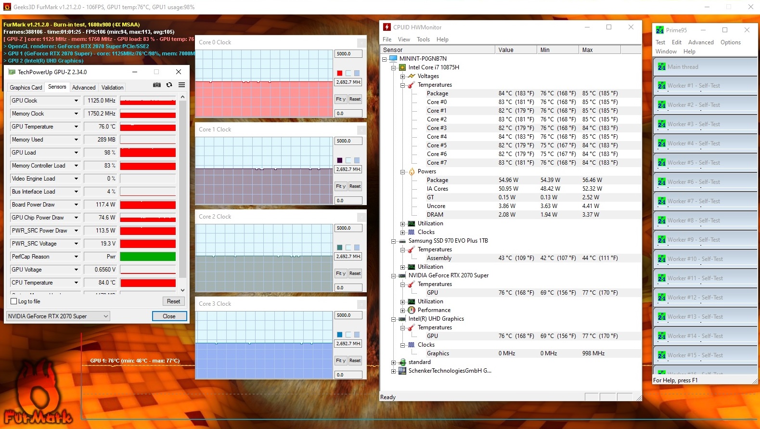The image size is (760, 429).
Task: Open the GPU-Z hamburger menu
Action: (x=182, y=85)
